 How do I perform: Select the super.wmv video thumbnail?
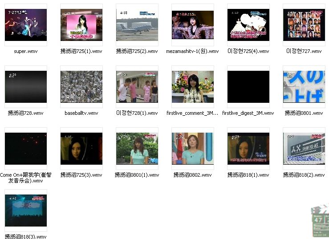(25, 25)
